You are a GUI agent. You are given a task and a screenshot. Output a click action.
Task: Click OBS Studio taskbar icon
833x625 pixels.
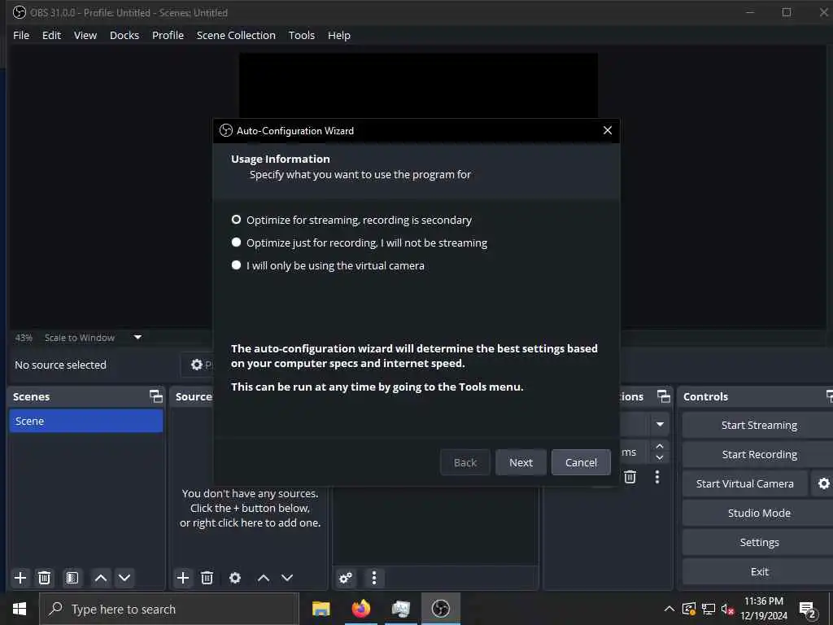(x=440, y=609)
